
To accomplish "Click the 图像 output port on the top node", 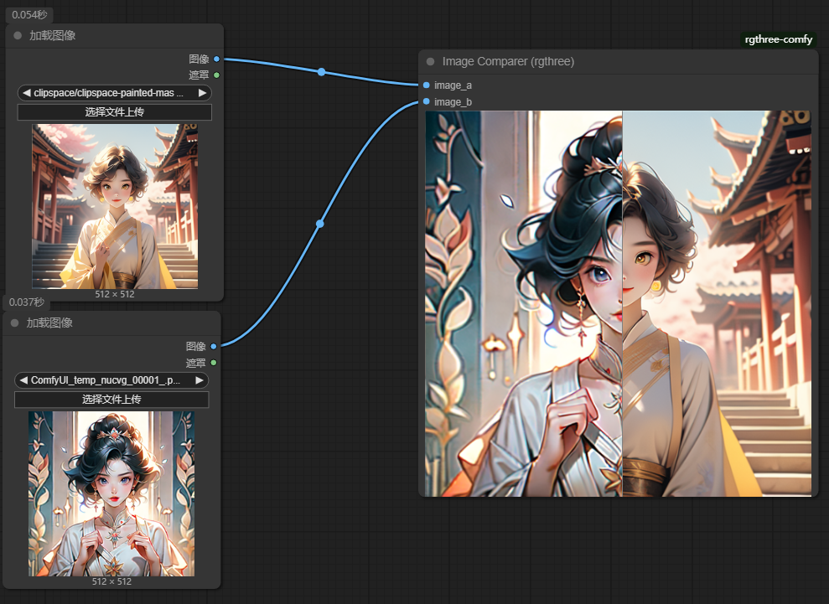I will [216, 59].
